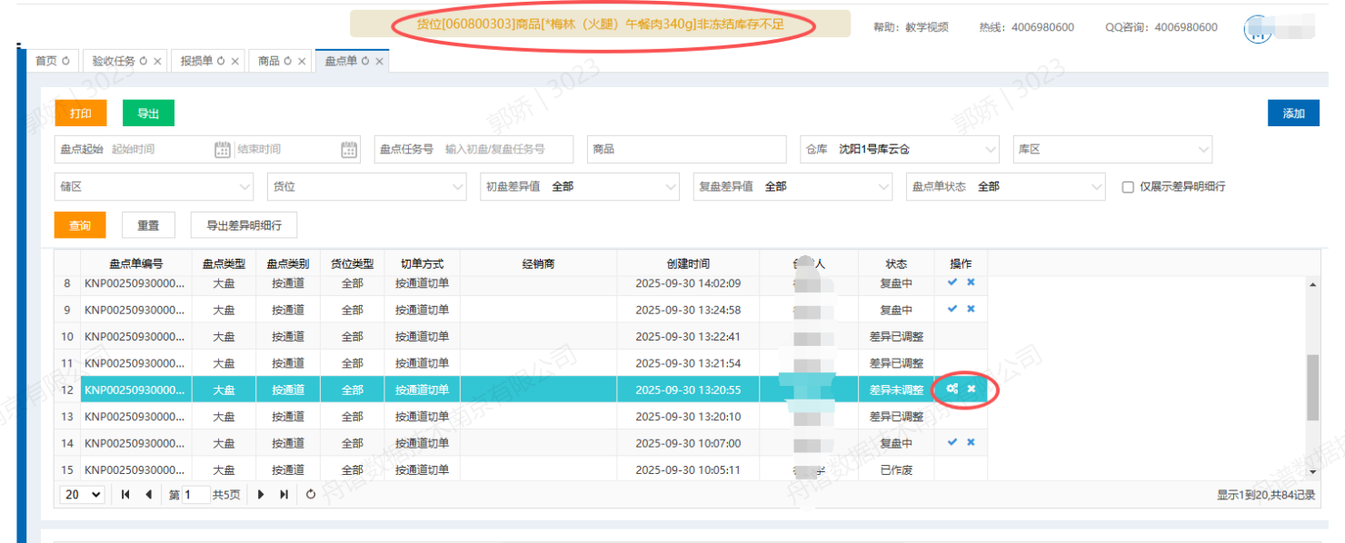The width and height of the screenshot is (1345, 543).
Task: Click the X cancel icon in row 14
Action: [971, 442]
